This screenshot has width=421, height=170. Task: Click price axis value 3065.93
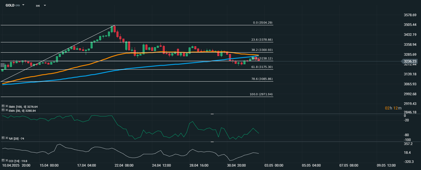[410, 84]
